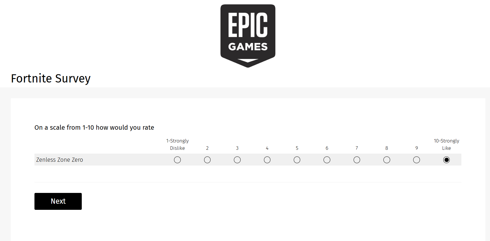Click the column header labeled 2

pyautogui.click(x=207, y=148)
